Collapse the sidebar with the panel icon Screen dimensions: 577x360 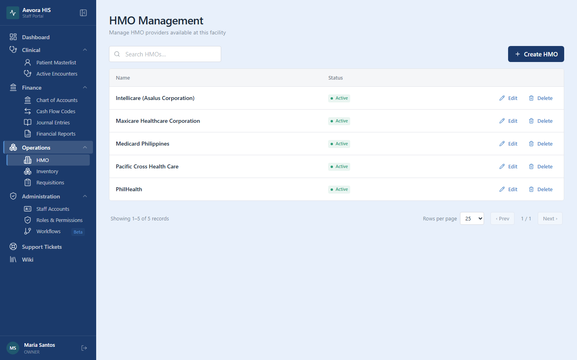click(x=83, y=13)
